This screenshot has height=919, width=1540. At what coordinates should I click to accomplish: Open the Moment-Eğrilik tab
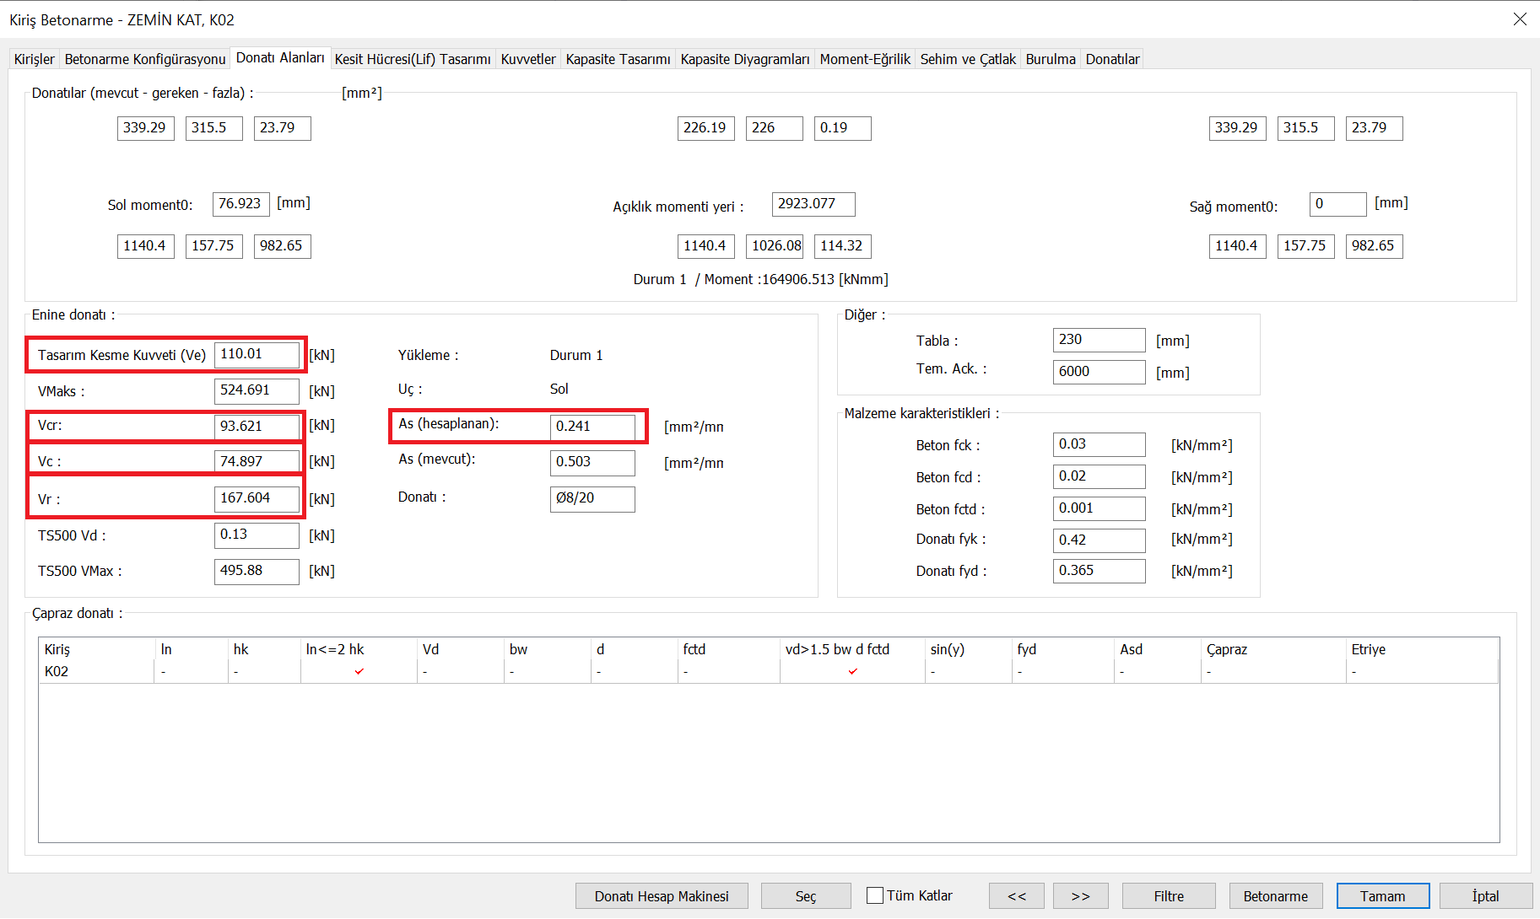click(864, 59)
